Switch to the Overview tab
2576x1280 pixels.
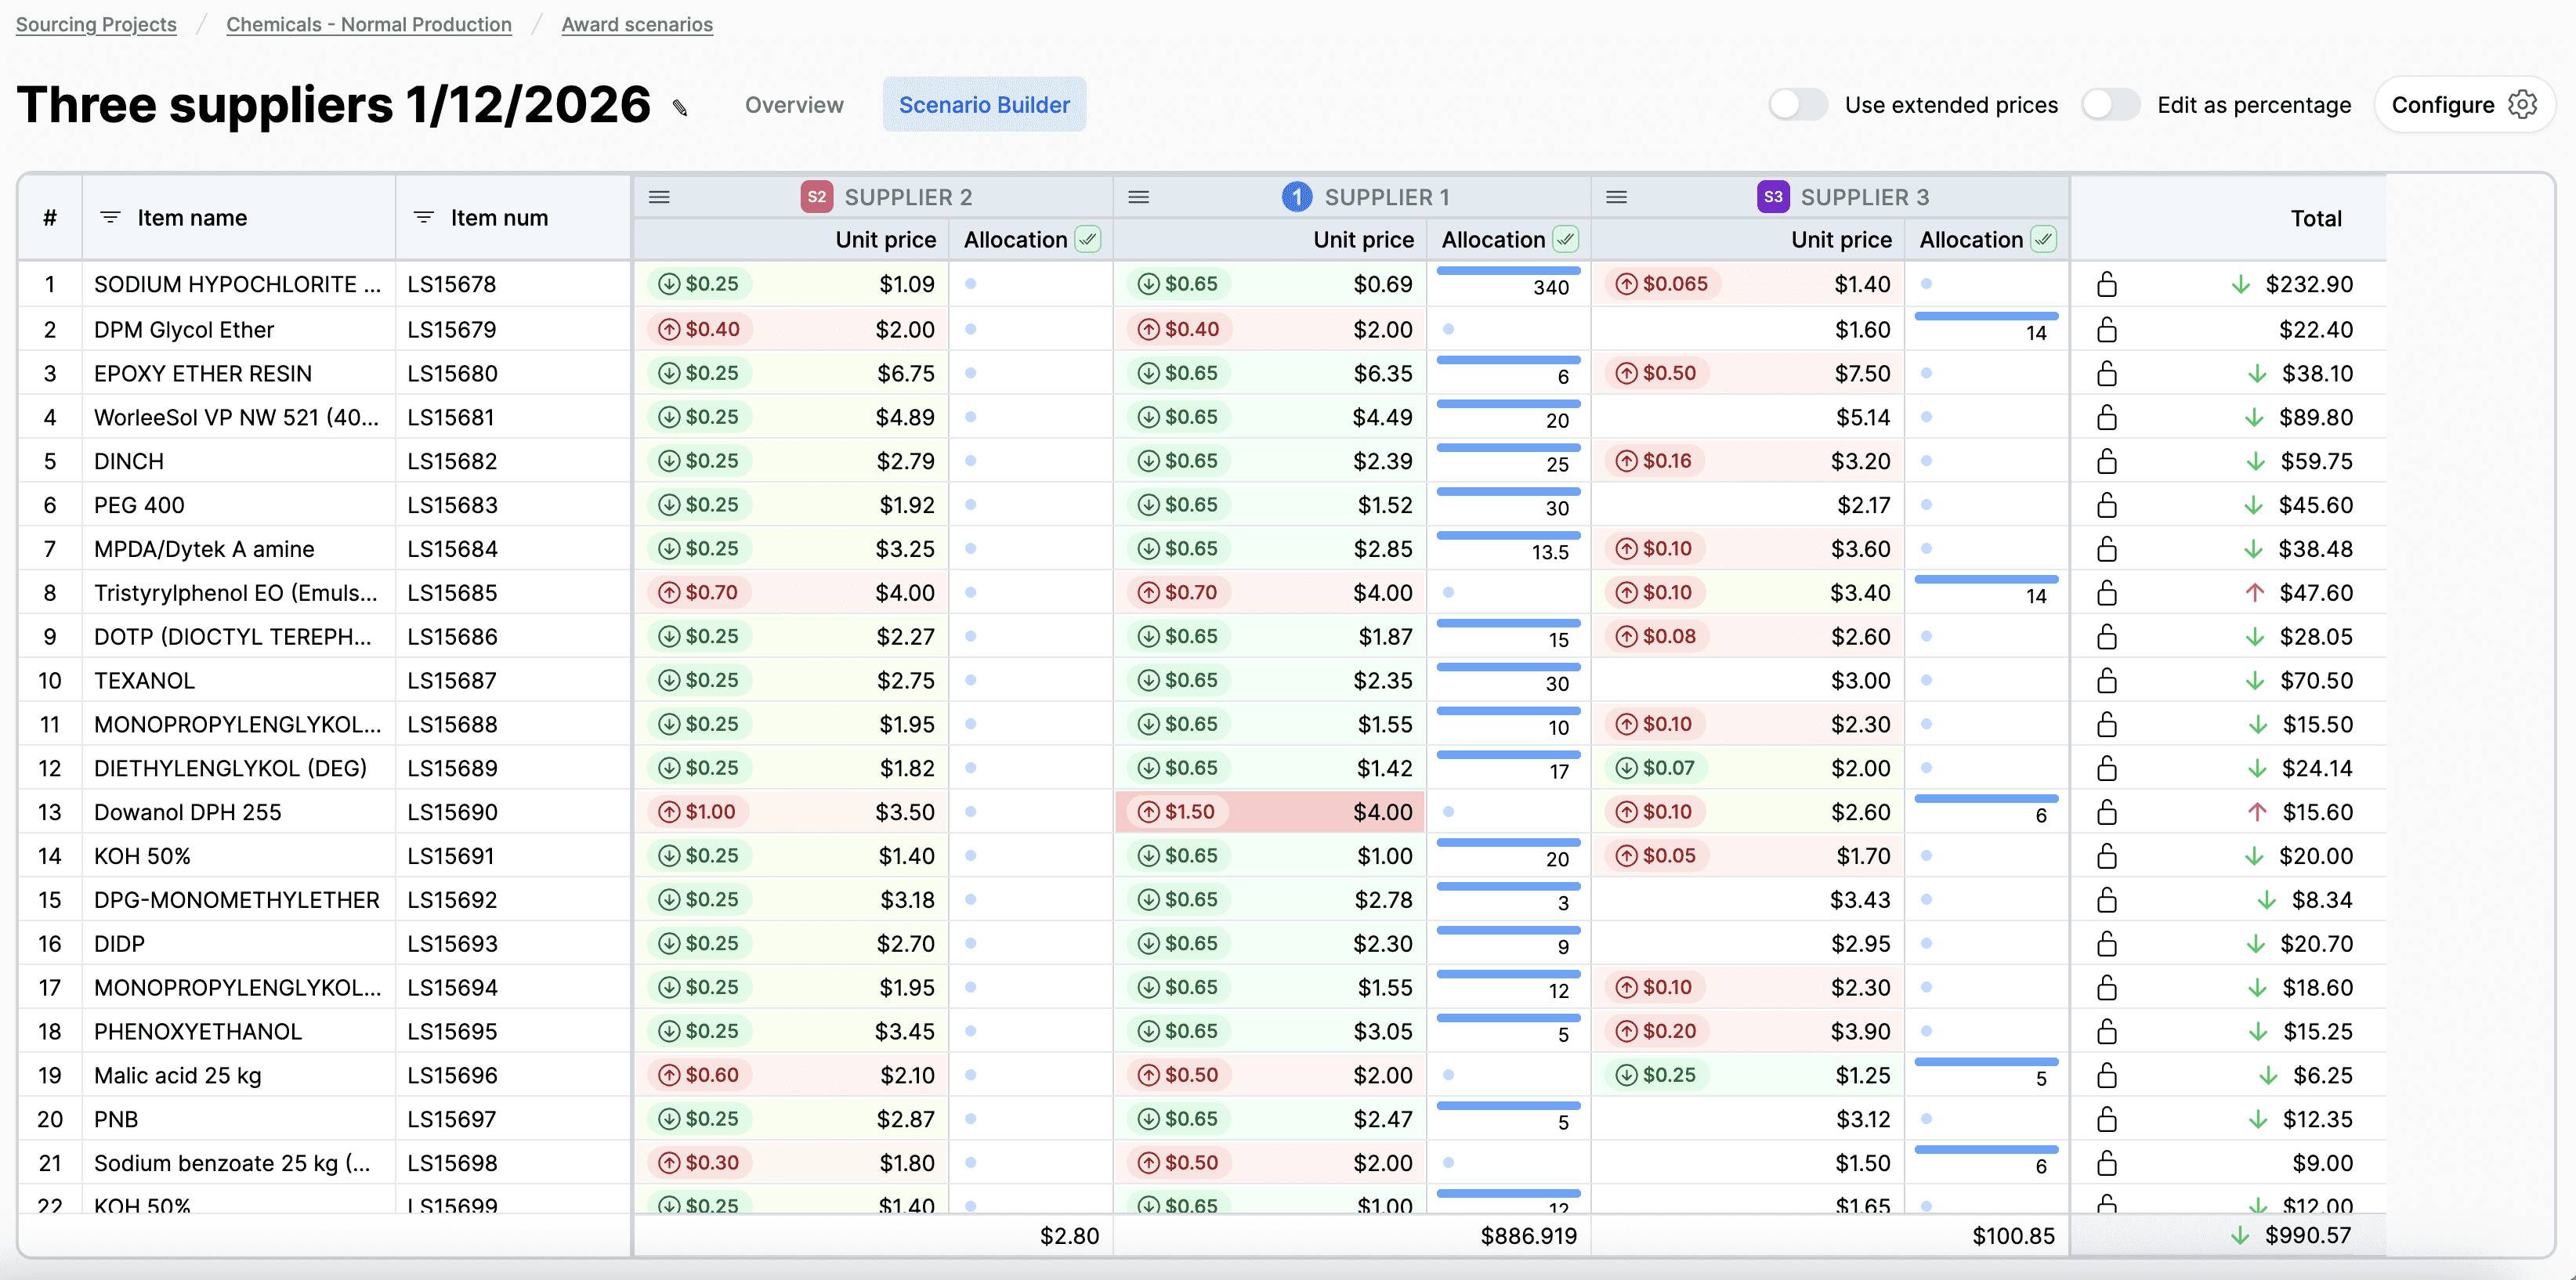794,105
